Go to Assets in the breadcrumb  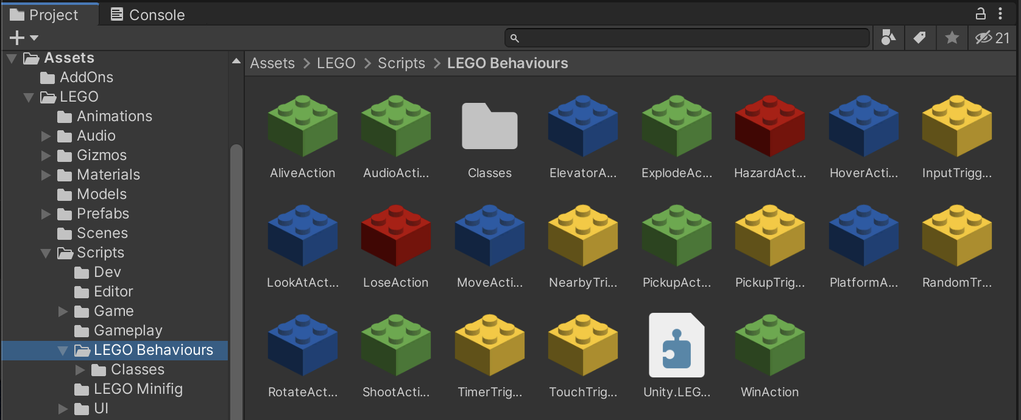pyautogui.click(x=272, y=63)
